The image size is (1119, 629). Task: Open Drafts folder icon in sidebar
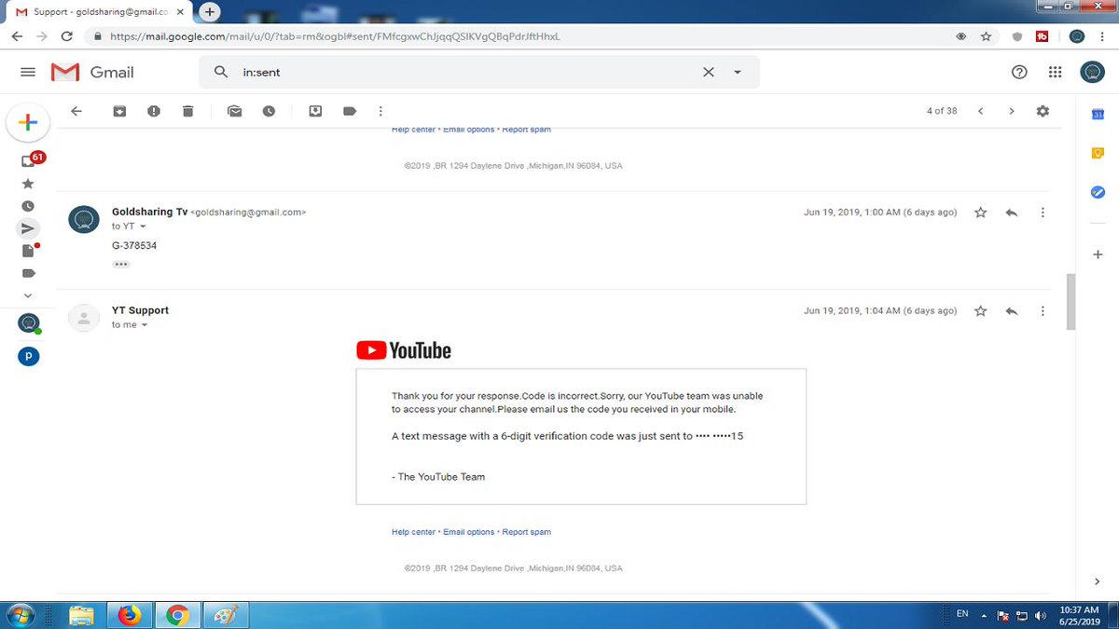pyautogui.click(x=28, y=251)
